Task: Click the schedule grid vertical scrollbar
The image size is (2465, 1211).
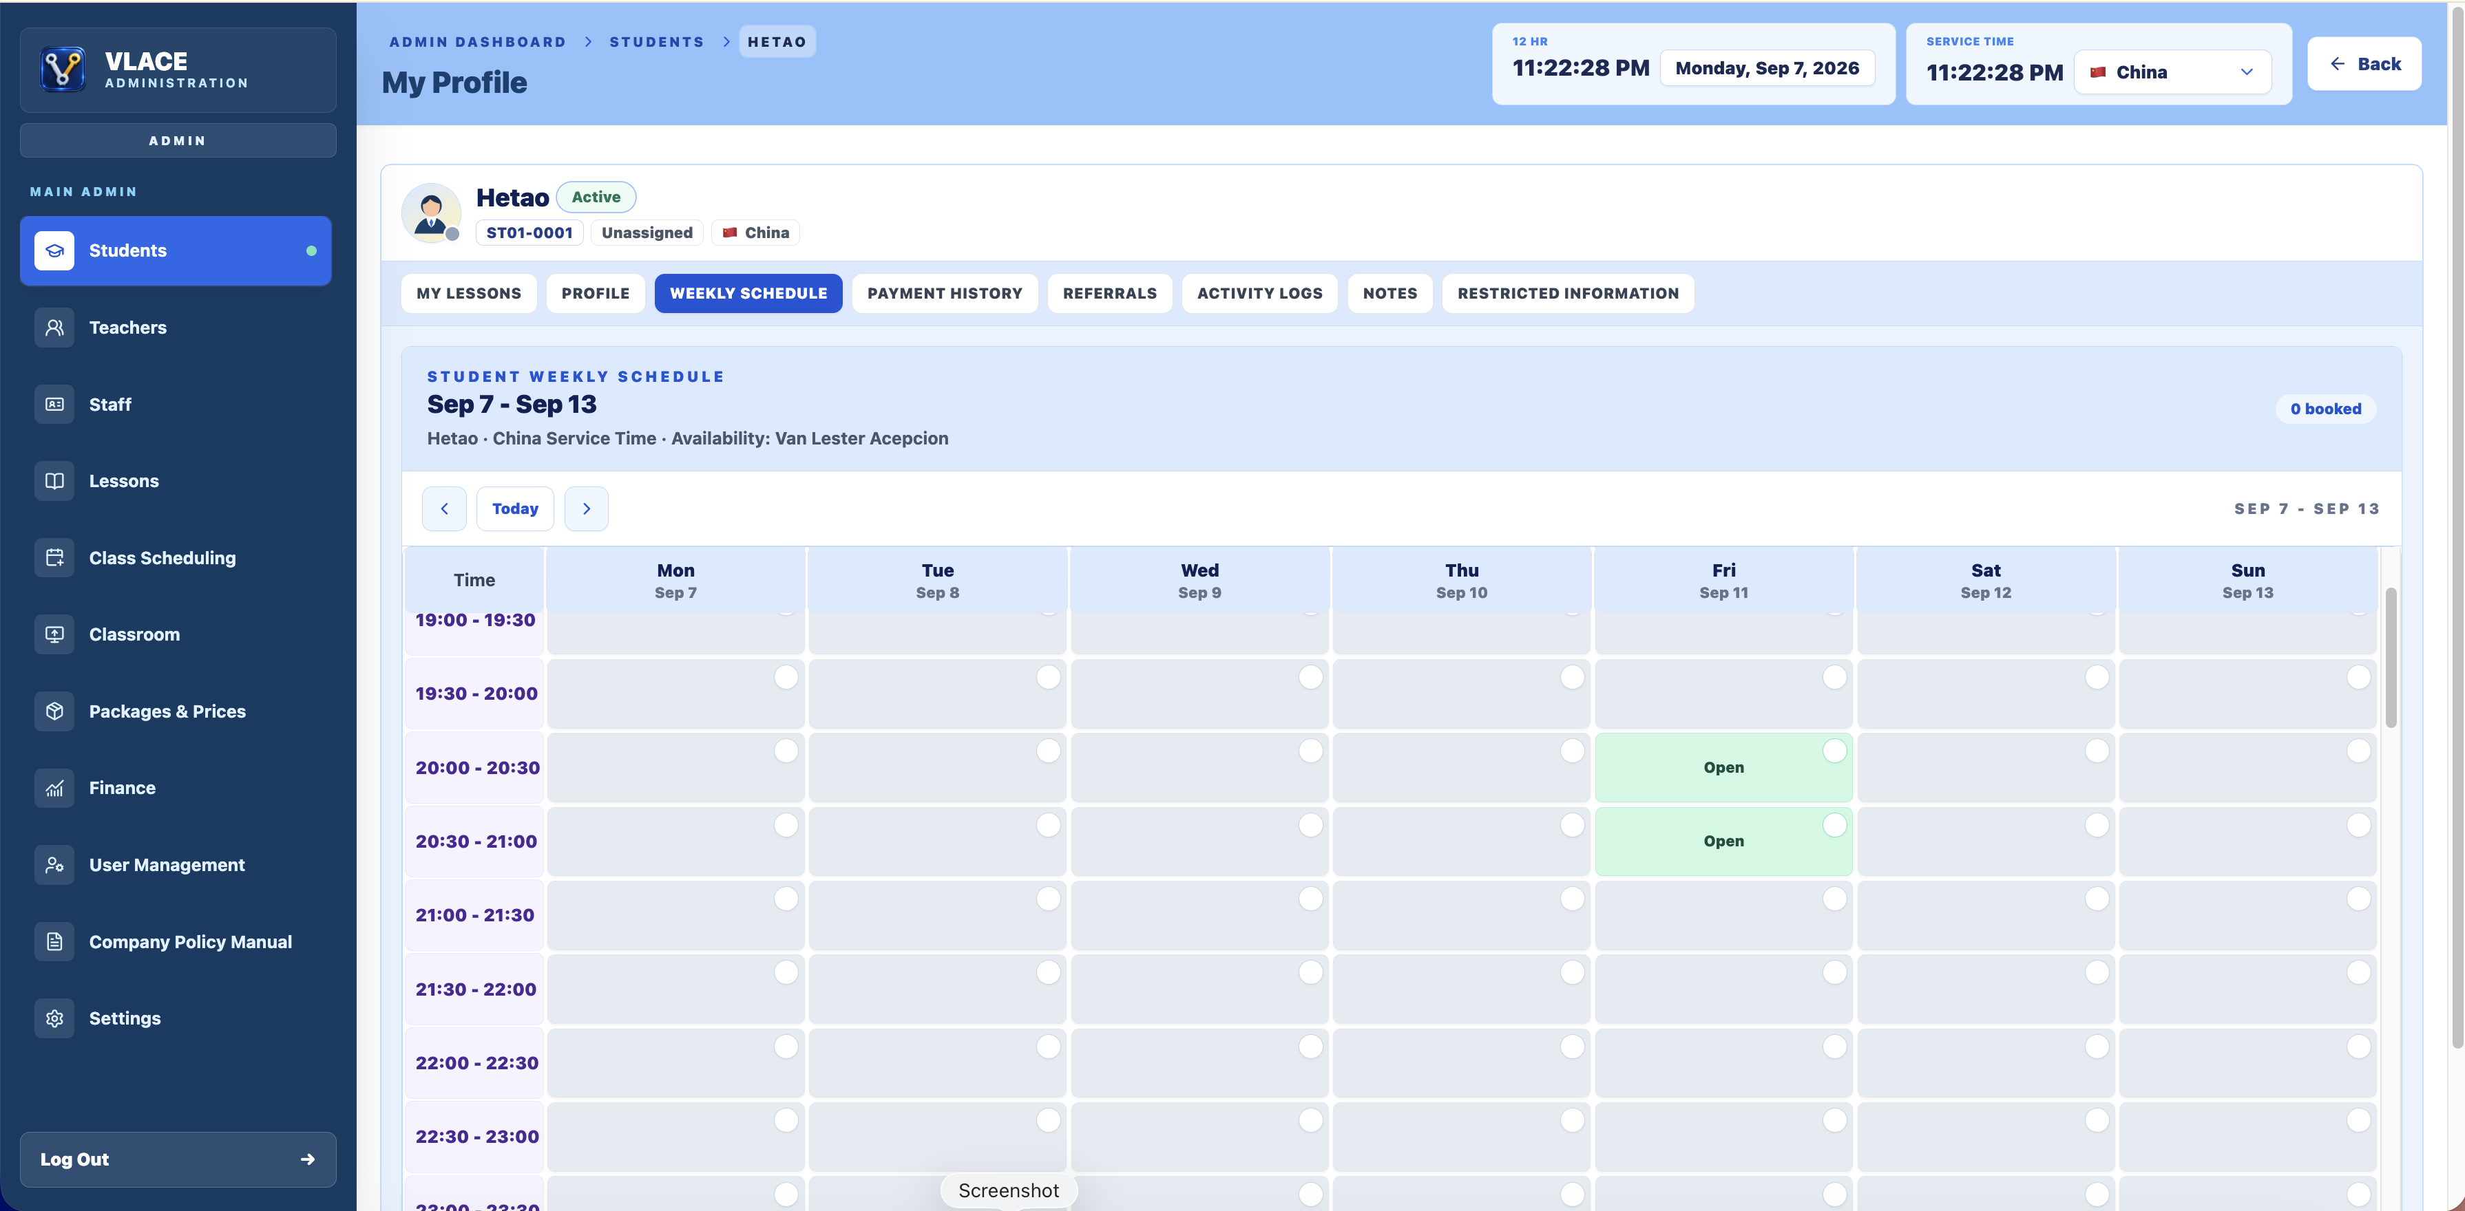Action: coord(2391,658)
